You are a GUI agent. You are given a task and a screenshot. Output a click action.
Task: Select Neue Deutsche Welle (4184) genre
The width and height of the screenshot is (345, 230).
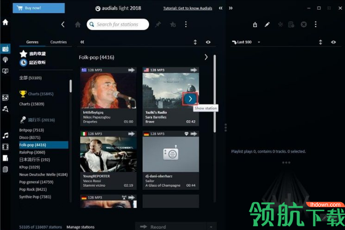click(43, 175)
